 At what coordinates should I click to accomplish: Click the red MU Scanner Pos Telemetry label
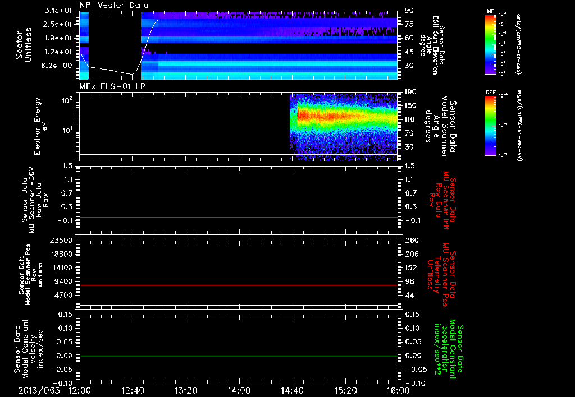coord(442,275)
